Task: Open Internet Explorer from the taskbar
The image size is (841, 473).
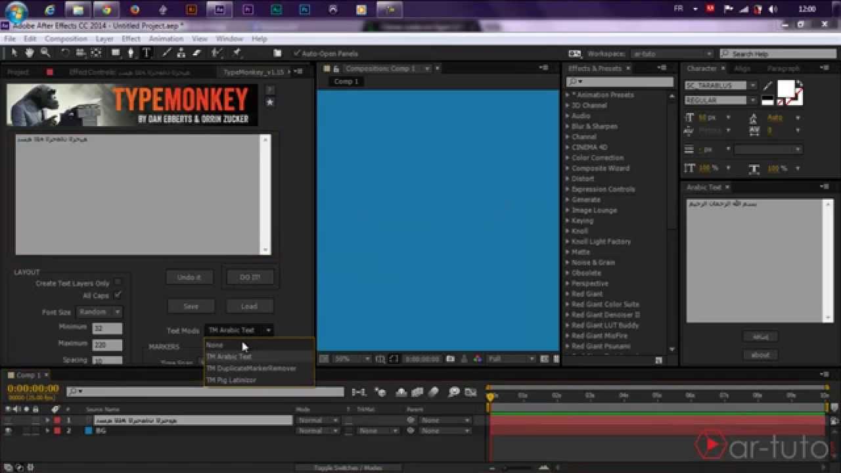Action: click(50, 10)
